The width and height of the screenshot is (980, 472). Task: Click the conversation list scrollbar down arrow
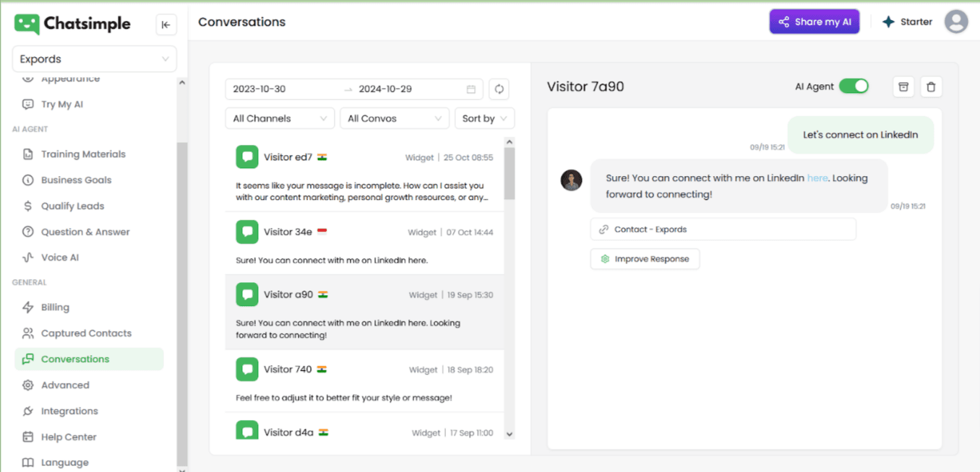point(510,434)
